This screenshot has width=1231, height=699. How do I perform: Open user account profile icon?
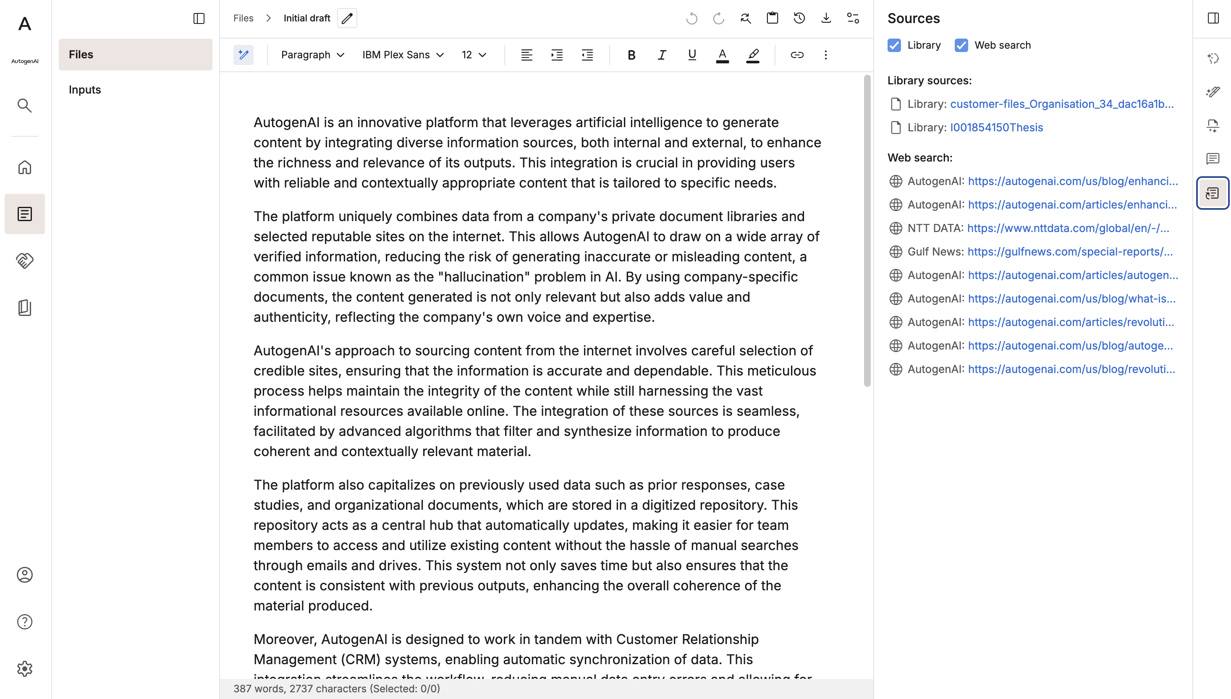coord(24,575)
